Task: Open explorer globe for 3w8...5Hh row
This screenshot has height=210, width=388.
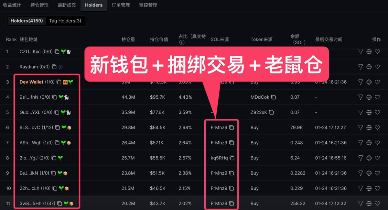Action: pyautogui.click(x=369, y=204)
